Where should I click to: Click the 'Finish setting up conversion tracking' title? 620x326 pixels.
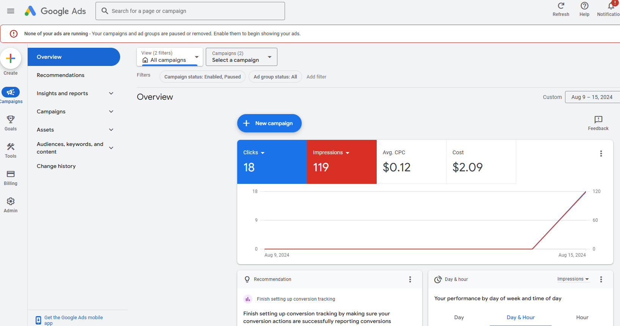tap(296, 299)
